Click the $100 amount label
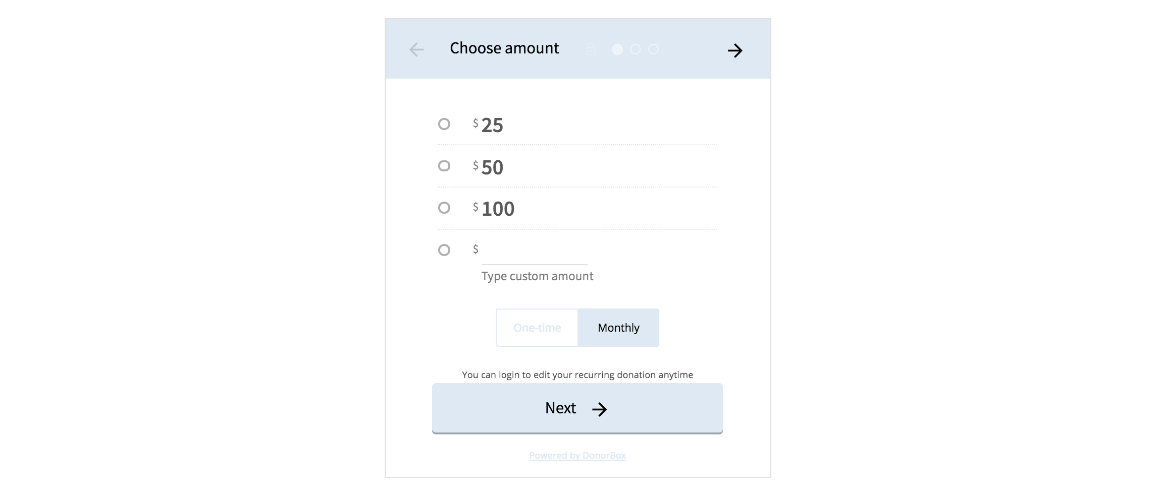 coord(494,209)
